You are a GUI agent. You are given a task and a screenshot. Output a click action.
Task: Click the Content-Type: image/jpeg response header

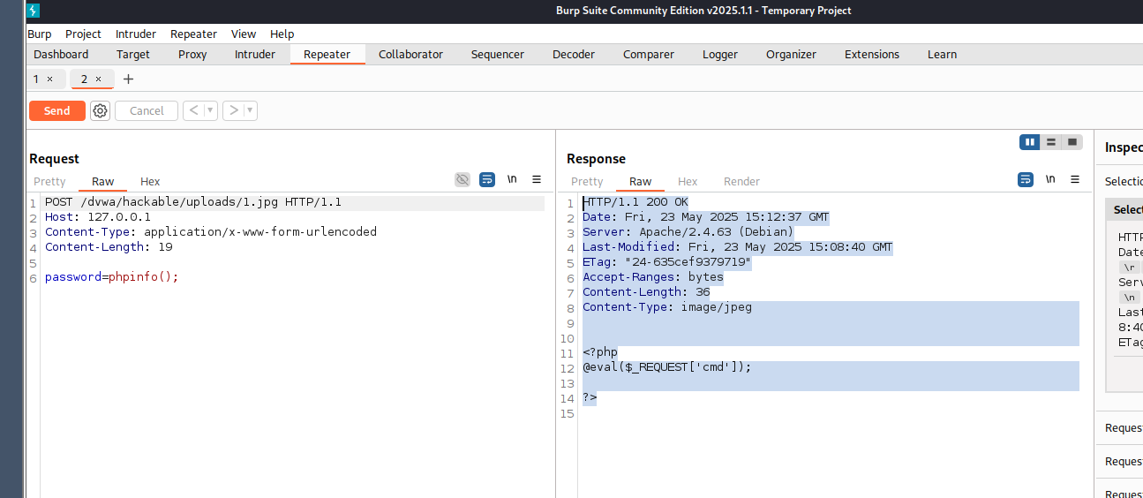[x=667, y=307]
